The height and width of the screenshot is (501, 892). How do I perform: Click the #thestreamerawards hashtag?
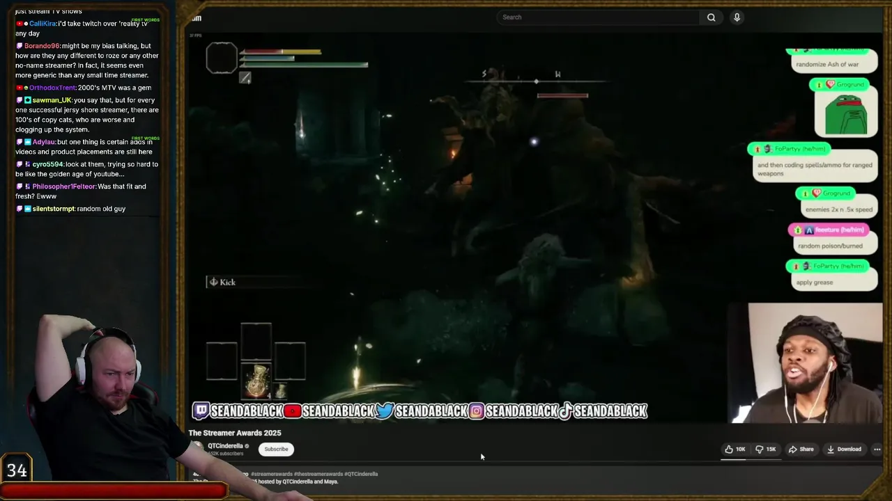318,475
